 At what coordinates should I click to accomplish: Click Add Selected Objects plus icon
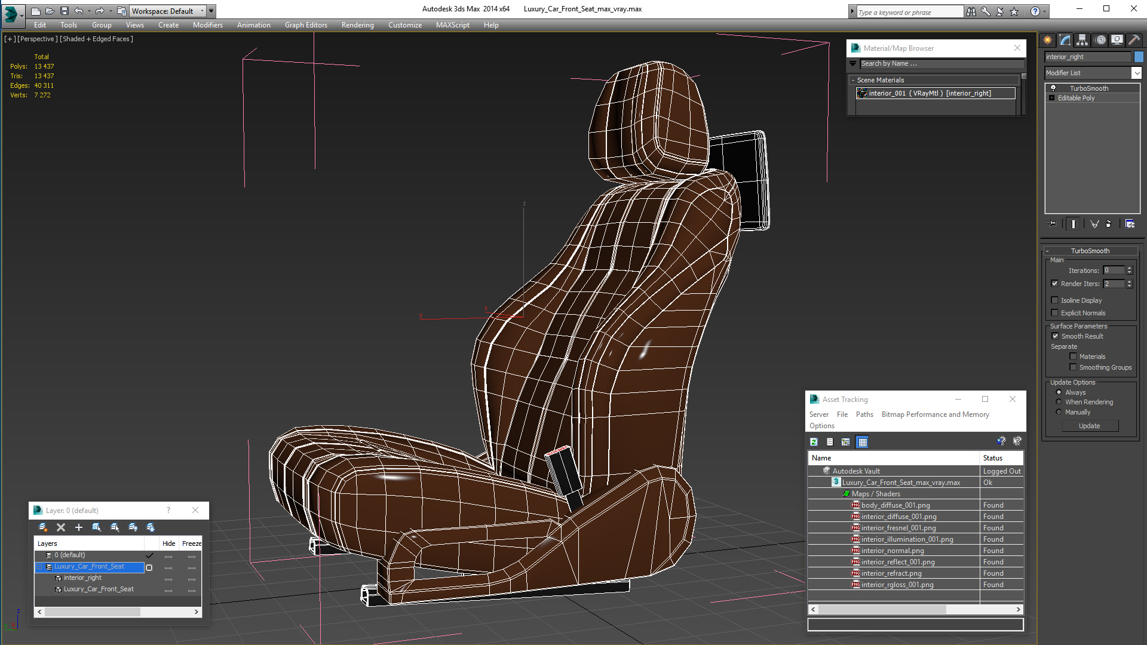tap(78, 527)
